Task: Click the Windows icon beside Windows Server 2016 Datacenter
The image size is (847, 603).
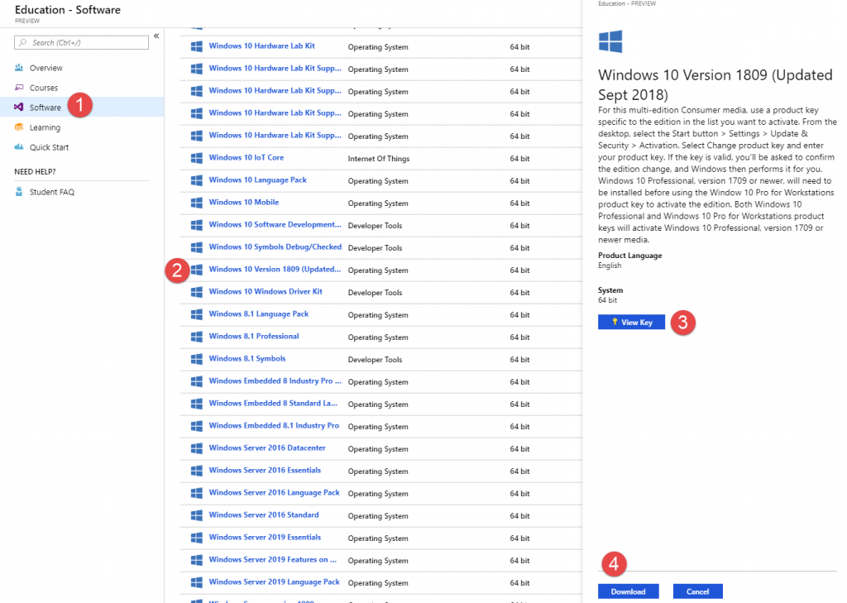Action: click(x=197, y=448)
